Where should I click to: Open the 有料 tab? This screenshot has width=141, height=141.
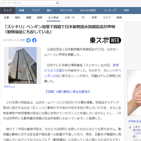tap(127, 10)
